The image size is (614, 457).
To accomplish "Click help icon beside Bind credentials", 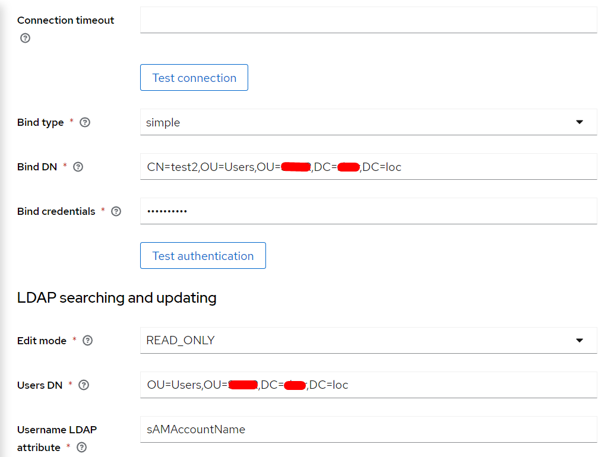I will tap(116, 211).
